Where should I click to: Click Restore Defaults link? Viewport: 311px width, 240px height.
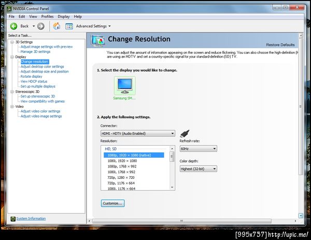280,45
